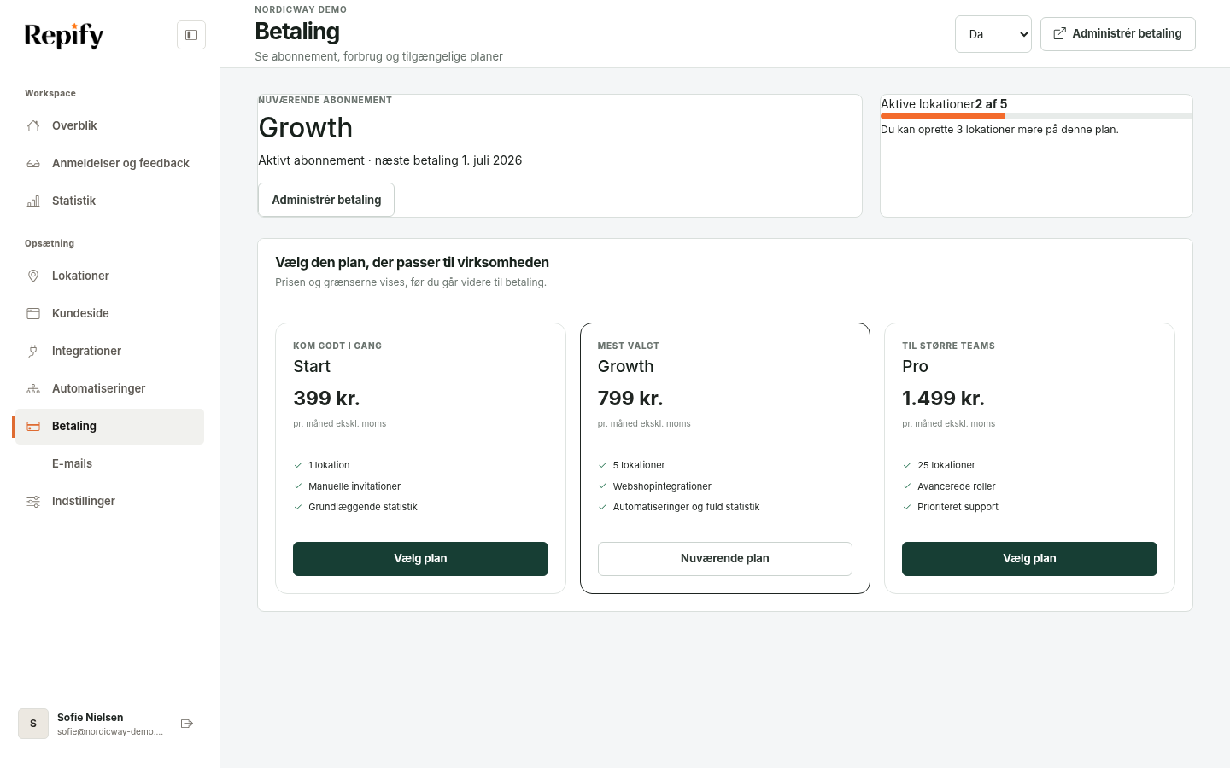Click the '2 af 5' locations count
Viewport: 1230px width, 768px height.
[991, 104]
